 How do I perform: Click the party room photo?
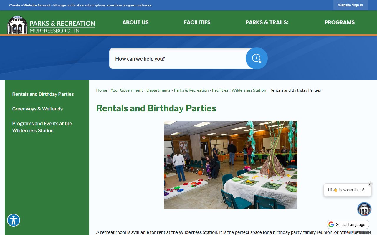(x=231, y=165)
